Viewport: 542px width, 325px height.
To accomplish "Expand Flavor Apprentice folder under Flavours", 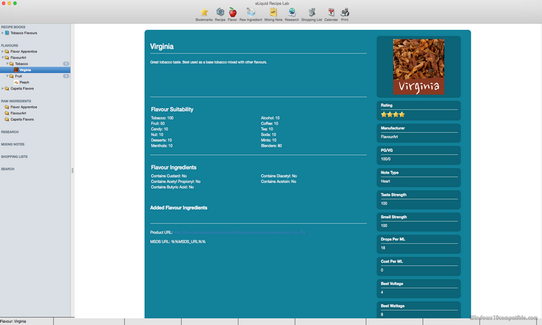I will [x=3, y=51].
